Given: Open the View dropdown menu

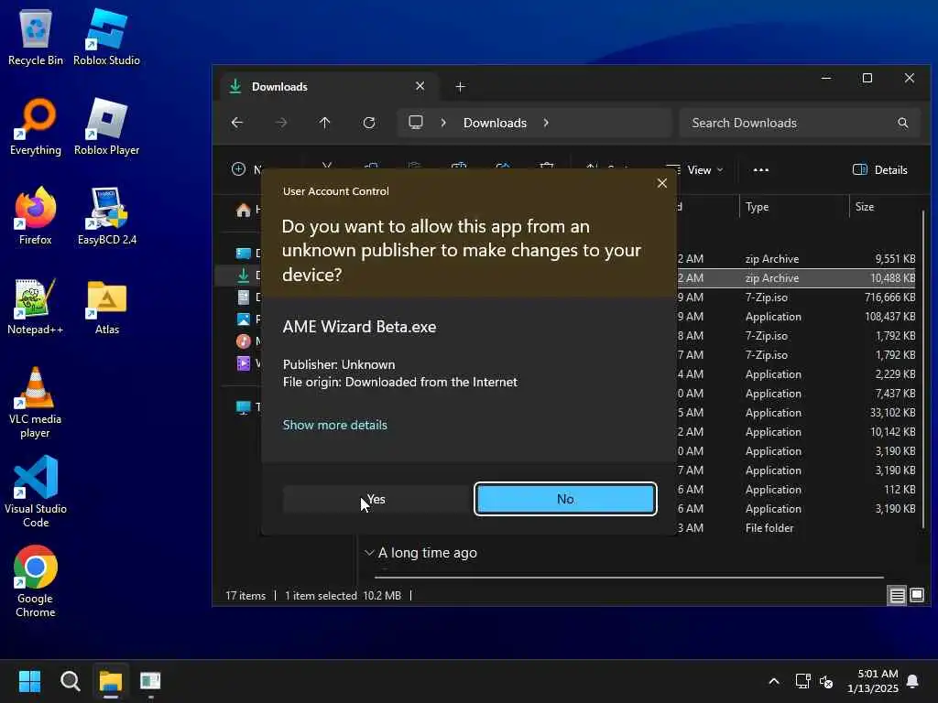Looking at the screenshot, I should pos(695,169).
